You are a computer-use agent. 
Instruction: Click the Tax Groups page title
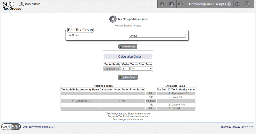12,9
